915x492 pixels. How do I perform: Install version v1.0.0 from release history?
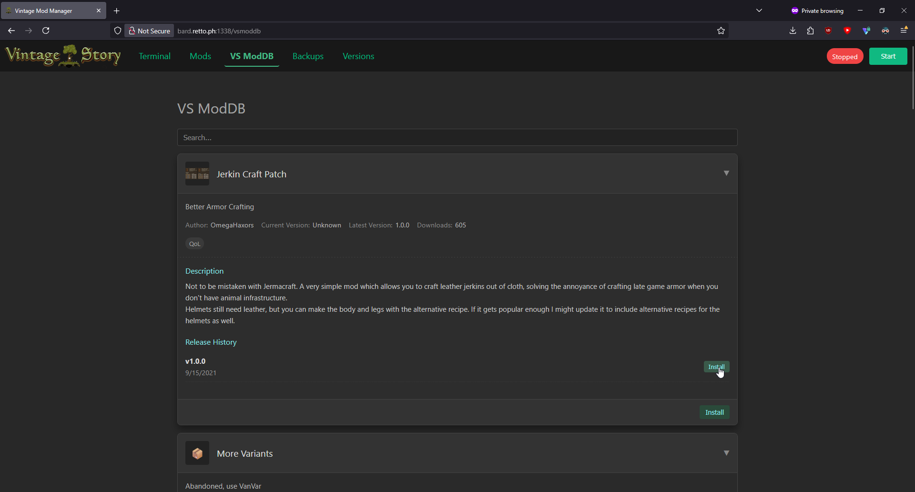point(716,367)
